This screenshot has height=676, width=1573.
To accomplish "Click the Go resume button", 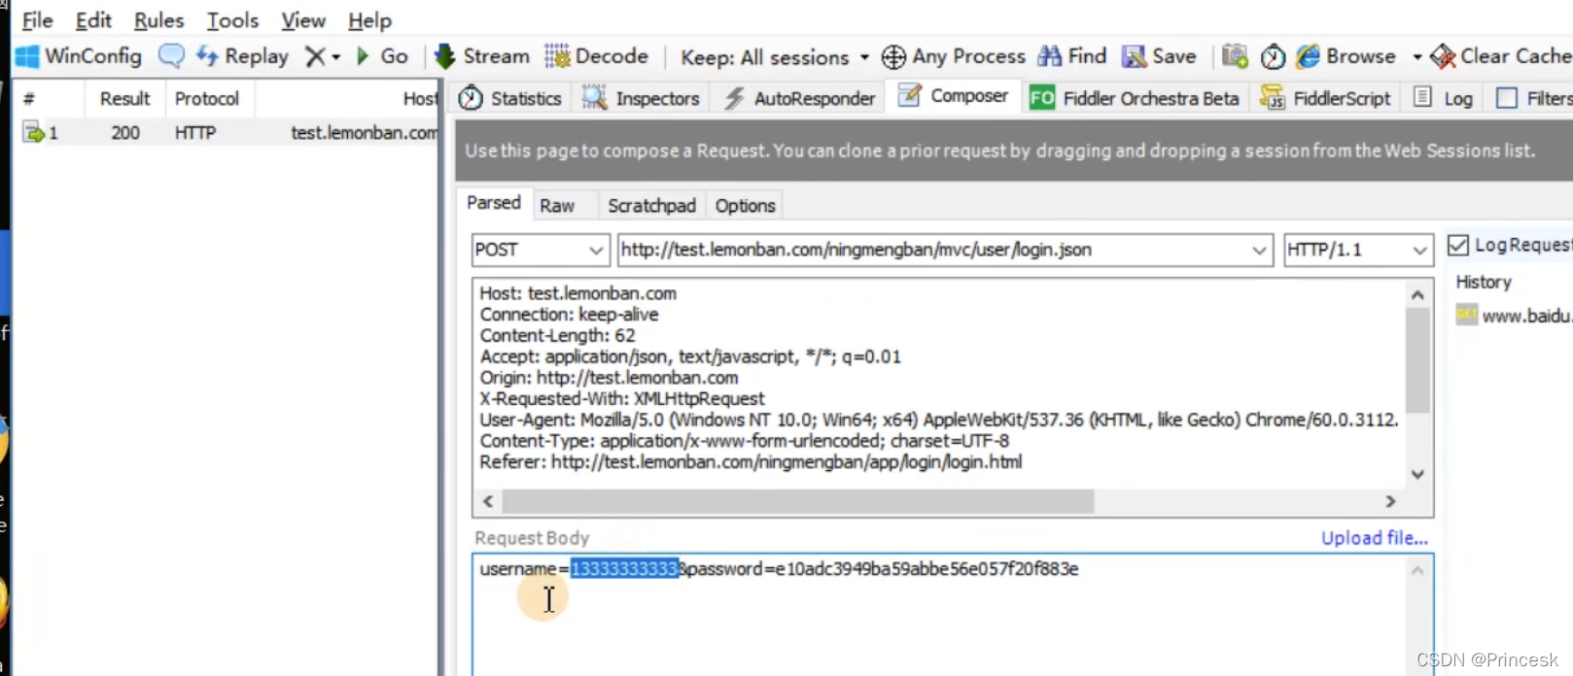I will (382, 56).
